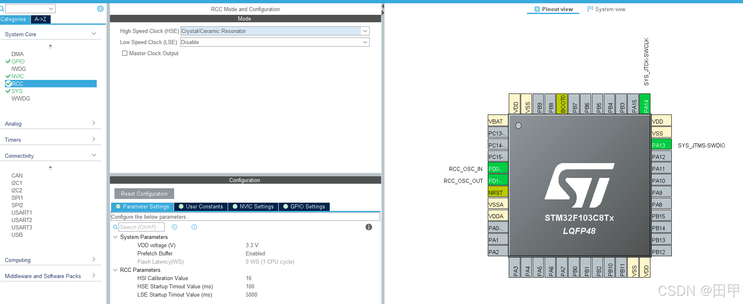The width and height of the screenshot is (743, 304).
Task: Click the PA14 pin on chip
Action: click(x=646, y=104)
